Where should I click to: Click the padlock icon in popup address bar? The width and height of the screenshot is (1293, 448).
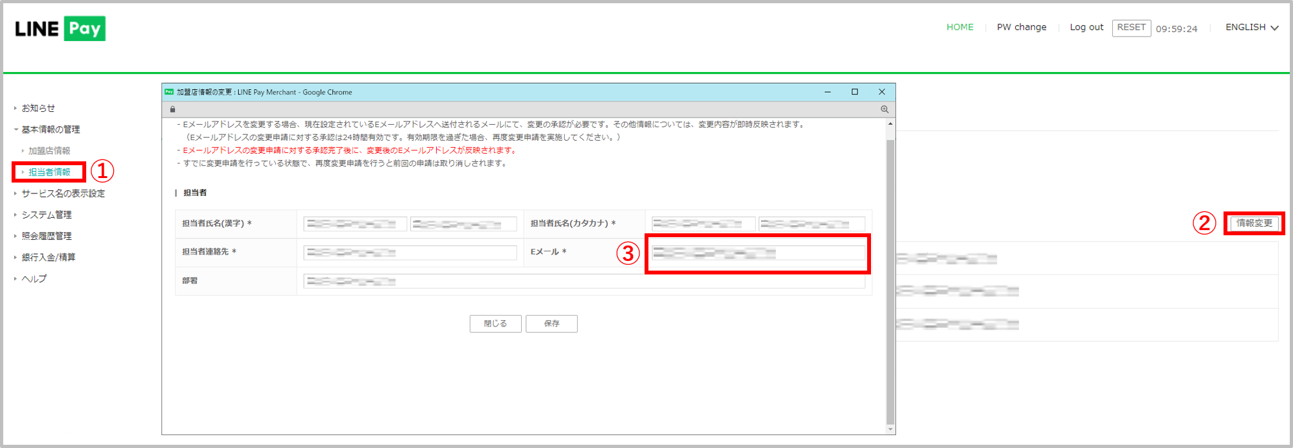172,109
